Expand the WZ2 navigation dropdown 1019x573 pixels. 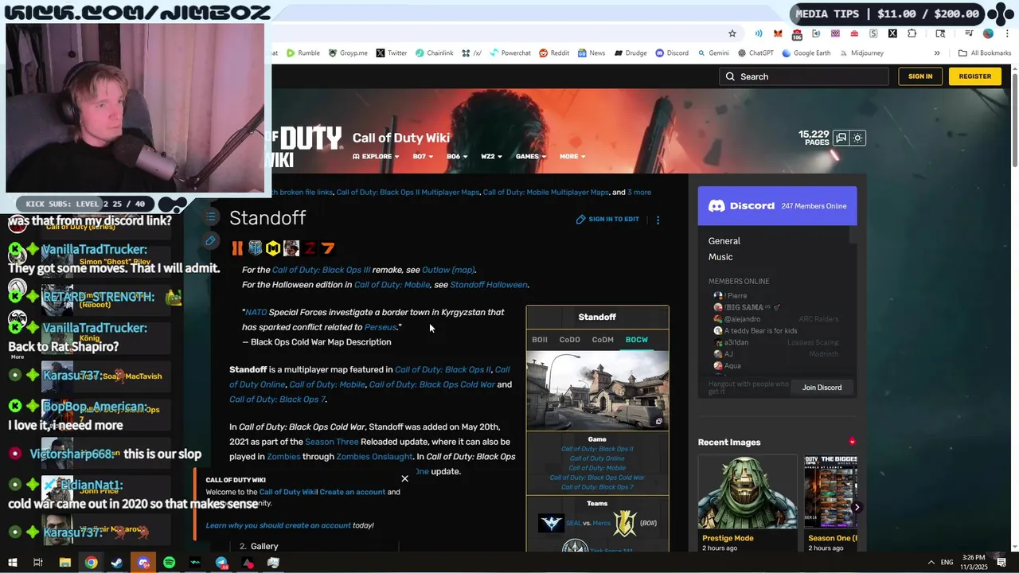pyautogui.click(x=491, y=157)
